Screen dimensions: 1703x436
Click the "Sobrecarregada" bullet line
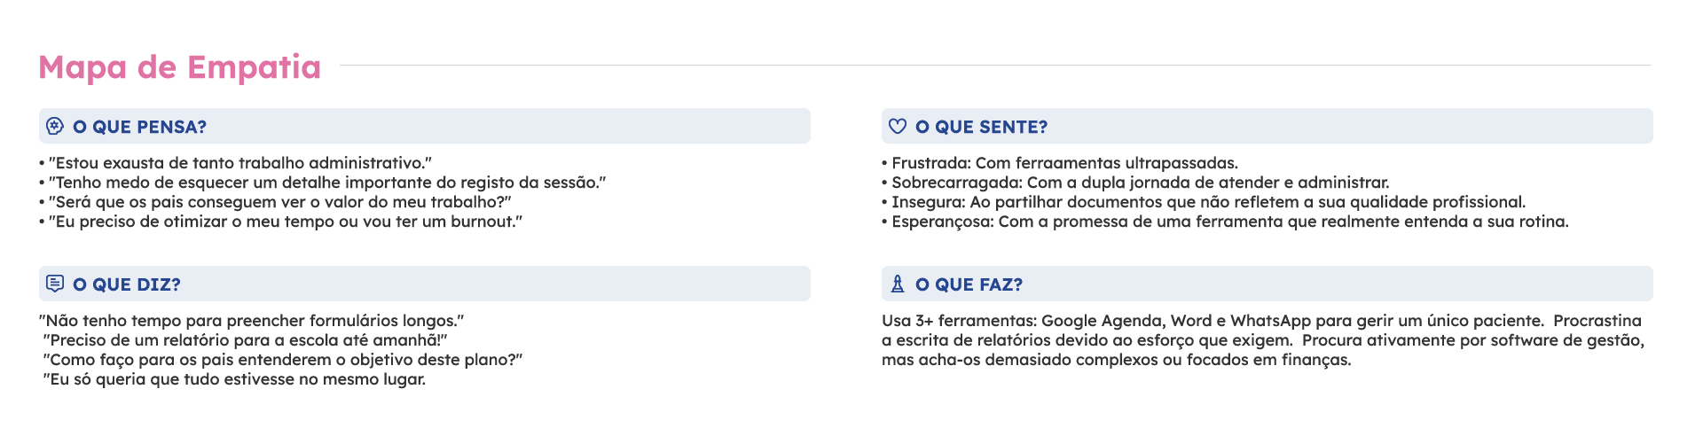(1140, 183)
